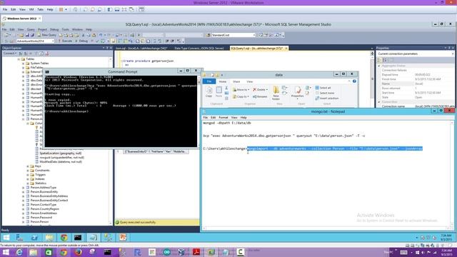Open Format menu in Notepad
457x257 pixels.
[224, 117]
